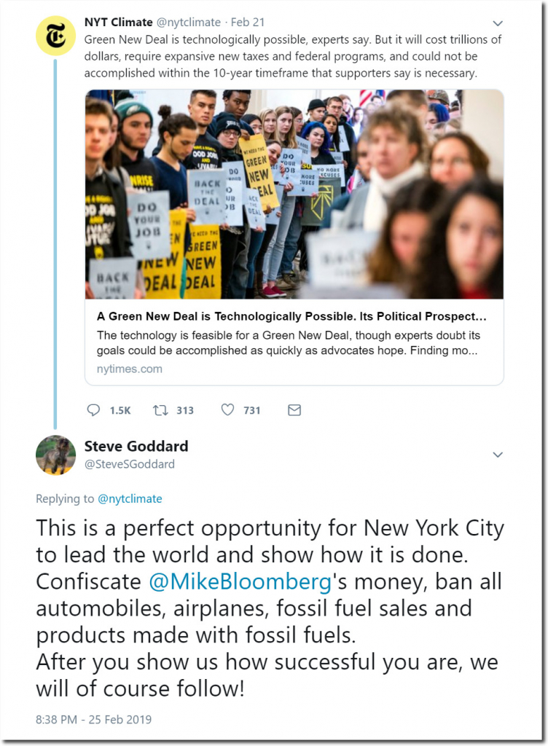Retweet the NYT Climate tweet

pyautogui.click(x=160, y=410)
